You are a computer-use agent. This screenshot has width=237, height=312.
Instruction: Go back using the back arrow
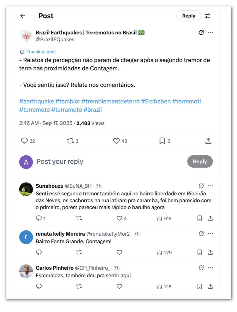pyautogui.click(x=23, y=16)
